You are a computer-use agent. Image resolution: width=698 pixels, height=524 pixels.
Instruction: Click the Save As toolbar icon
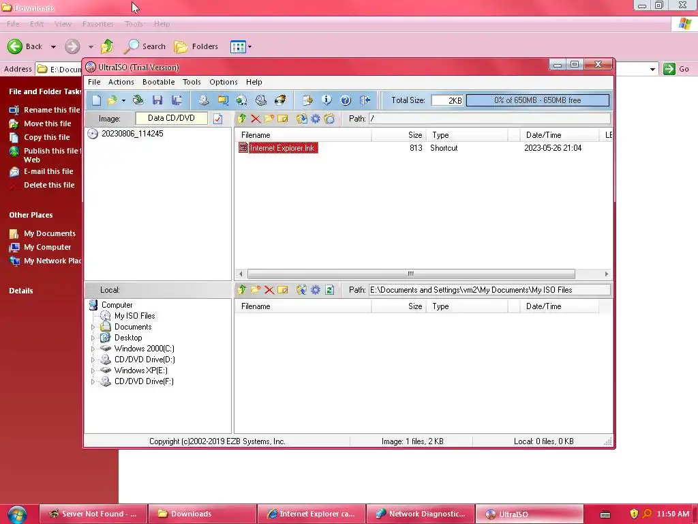tap(177, 100)
